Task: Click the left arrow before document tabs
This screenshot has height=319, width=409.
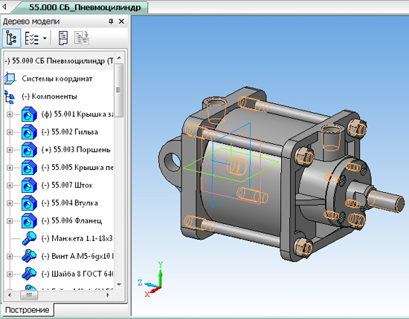Action: coord(4,7)
